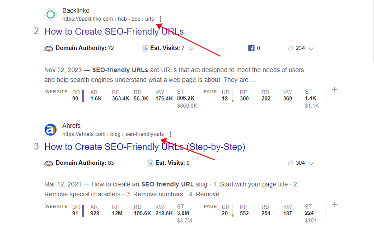Open "How to Create SEO-Friendly URLs" Backlinko result
374x231 pixels.
pyautogui.click(x=114, y=32)
